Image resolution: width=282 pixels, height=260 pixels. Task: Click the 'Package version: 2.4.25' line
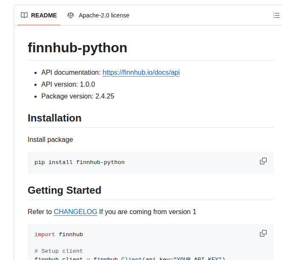pyautogui.click(x=78, y=96)
